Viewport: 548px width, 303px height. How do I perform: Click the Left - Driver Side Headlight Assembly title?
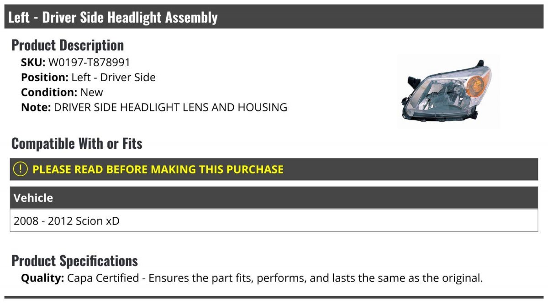click(113, 17)
